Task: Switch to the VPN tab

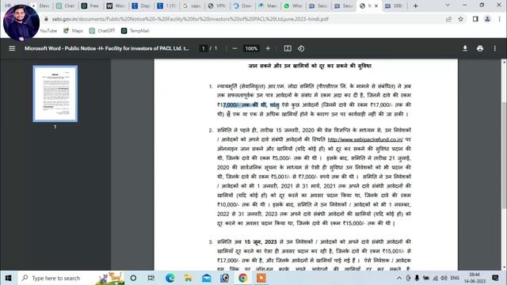Action: (x=217, y=6)
